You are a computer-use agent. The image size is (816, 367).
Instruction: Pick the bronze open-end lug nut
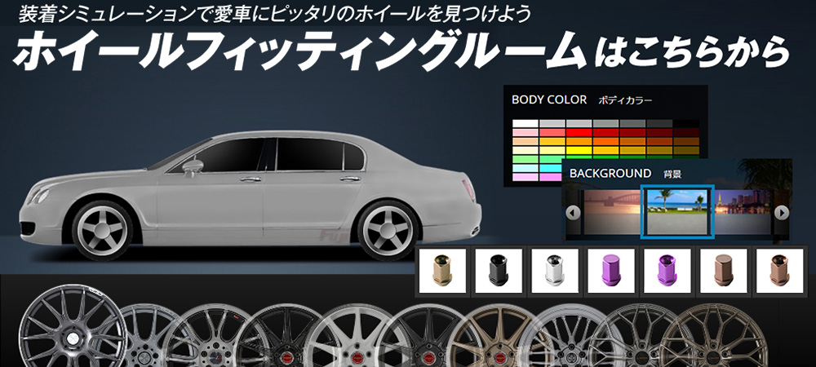779,272
